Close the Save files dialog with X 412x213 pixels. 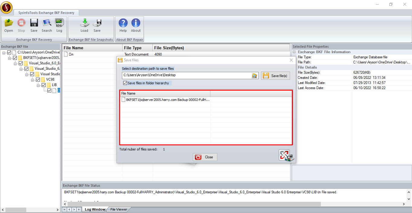(291, 60)
